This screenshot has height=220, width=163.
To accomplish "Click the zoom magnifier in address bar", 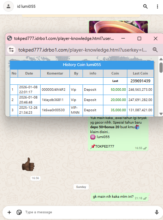I will (155, 50).
